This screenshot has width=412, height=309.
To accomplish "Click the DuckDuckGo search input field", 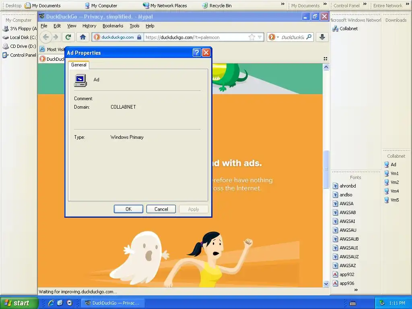I will point(293,37).
